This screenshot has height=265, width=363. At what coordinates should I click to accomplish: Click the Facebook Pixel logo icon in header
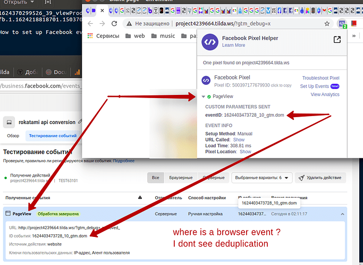point(210,42)
